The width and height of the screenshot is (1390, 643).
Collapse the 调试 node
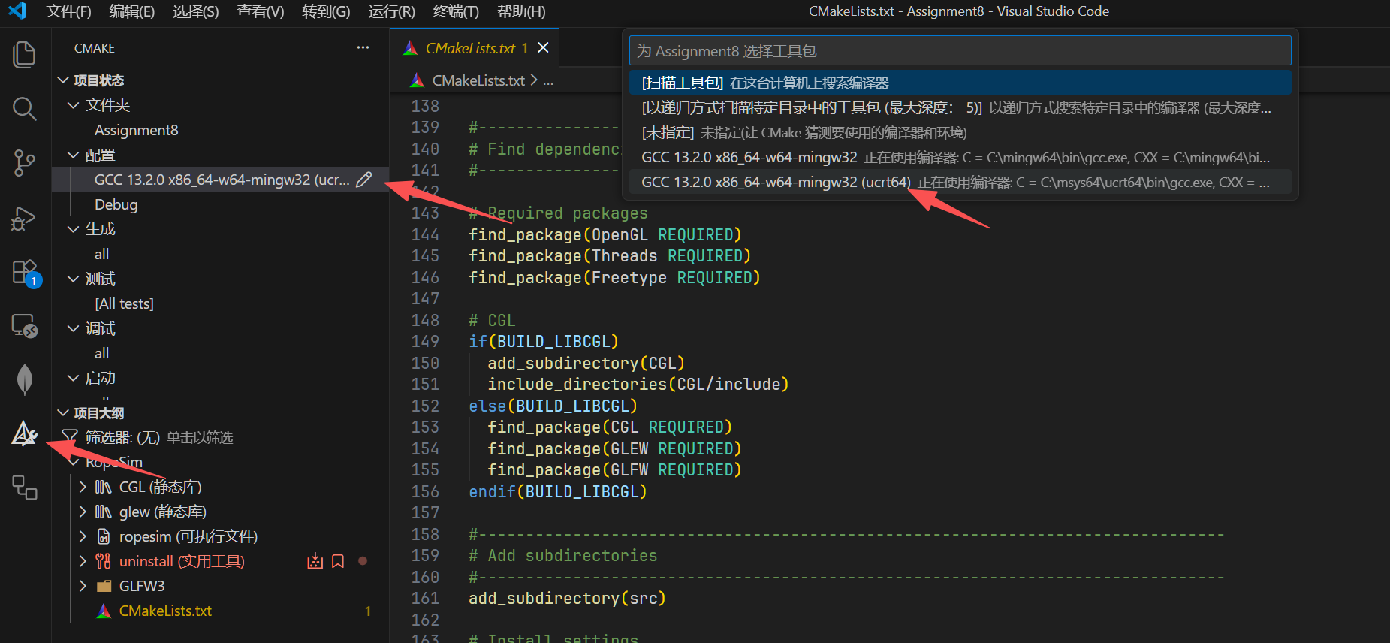click(x=73, y=328)
